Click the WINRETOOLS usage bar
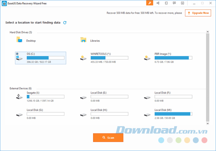Image resolution: width=216 pixels, height=151 pixels. click(110, 58)
